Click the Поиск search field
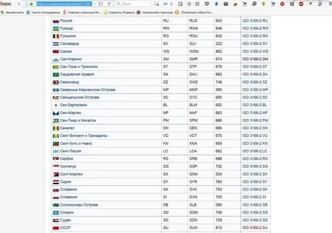332x233 pixels. pos(134,4)
